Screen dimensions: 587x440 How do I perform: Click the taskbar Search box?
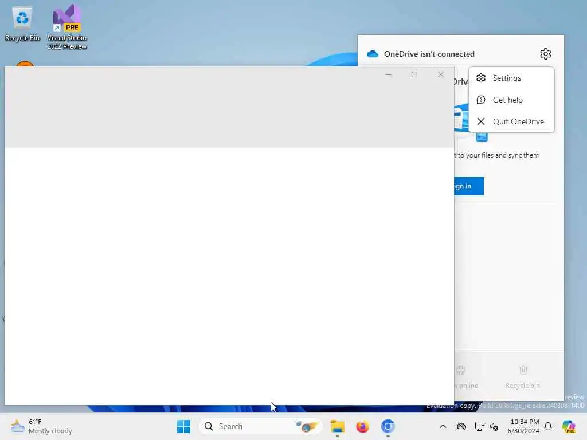click(260, 426)
